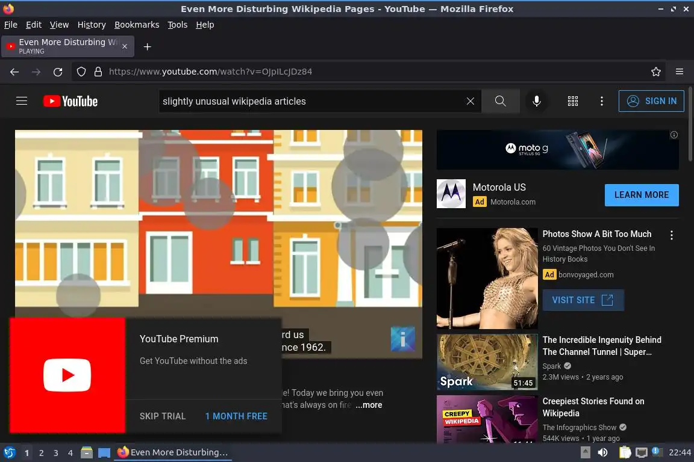Click The Incredible Ingenuity Behind title
Viewport: 694px width, 462px height.
pyautogui.click(x=602, y=346)
